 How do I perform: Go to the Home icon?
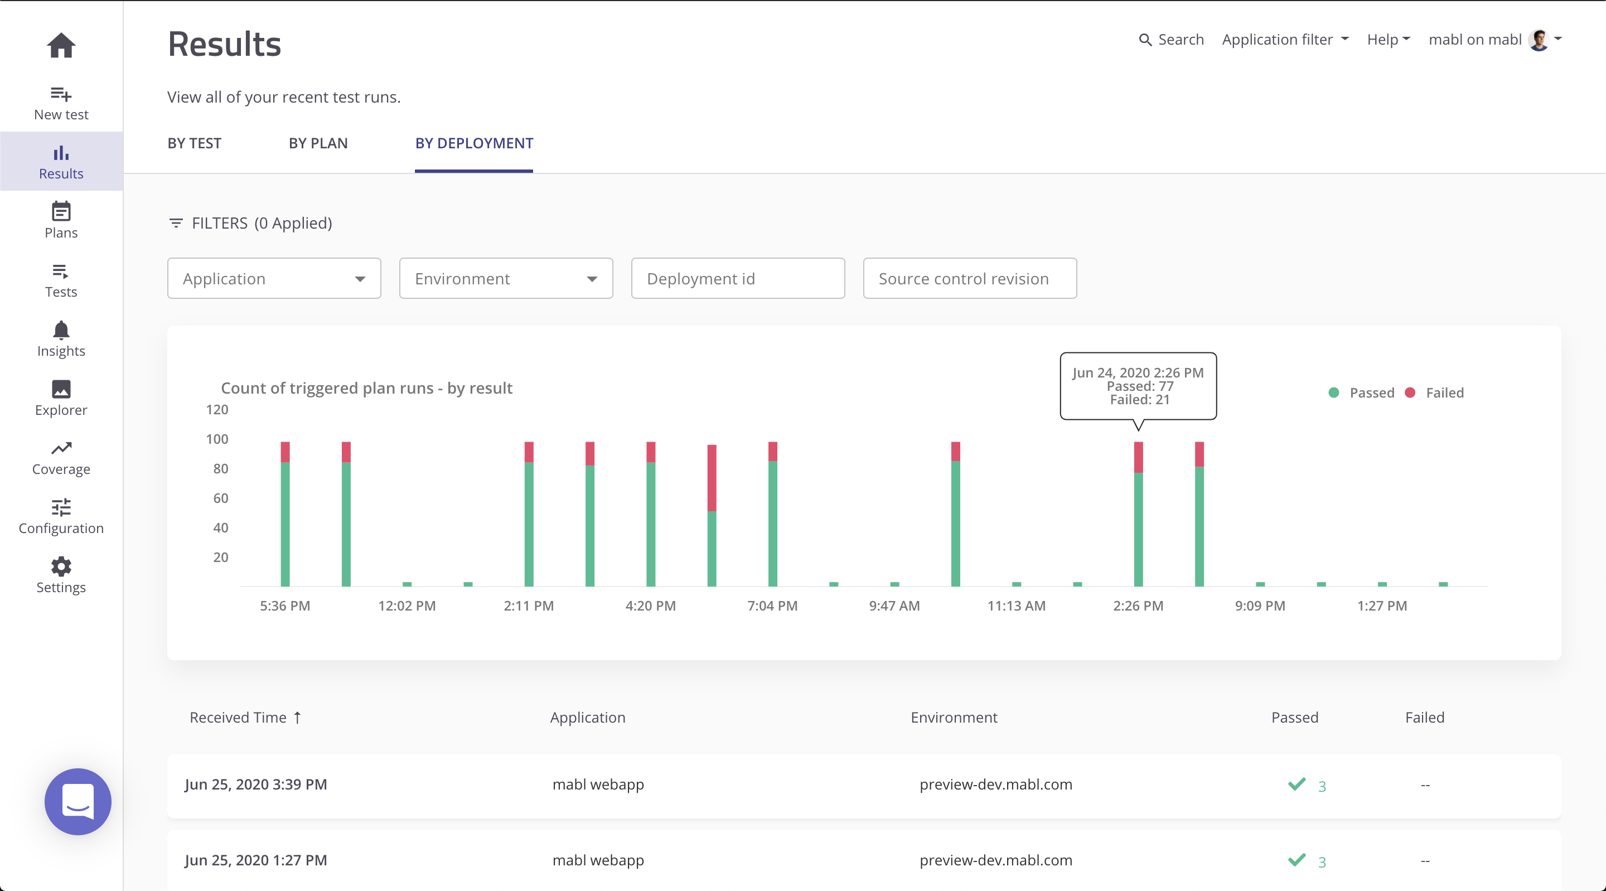point(61,45)
